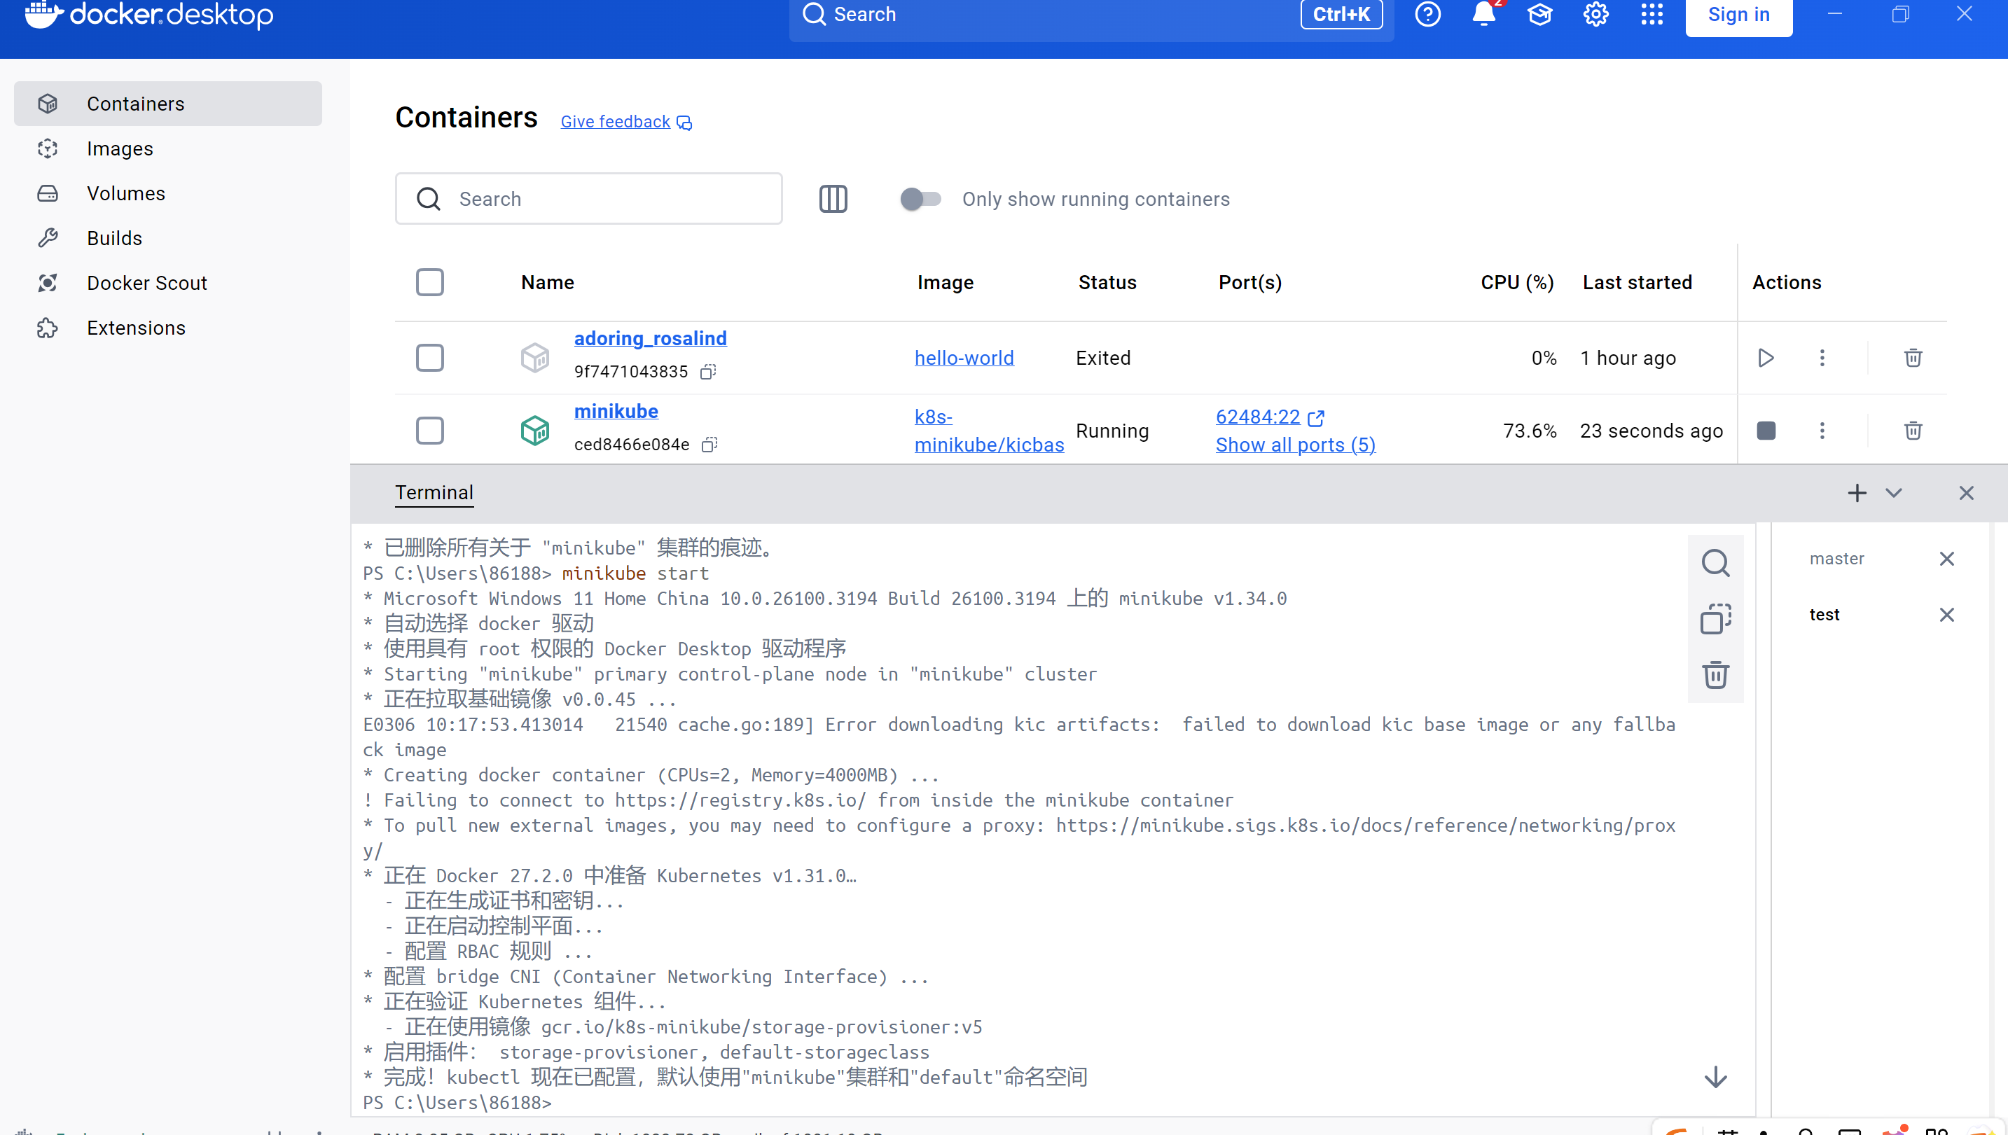
Task: Tick the select-all containers checkbox
Action: (x=429, y=282)
